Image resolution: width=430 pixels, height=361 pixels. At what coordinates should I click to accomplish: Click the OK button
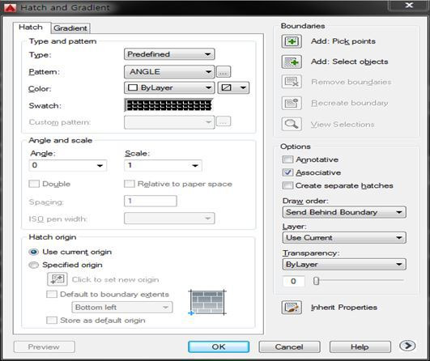[x=219, y=346]
